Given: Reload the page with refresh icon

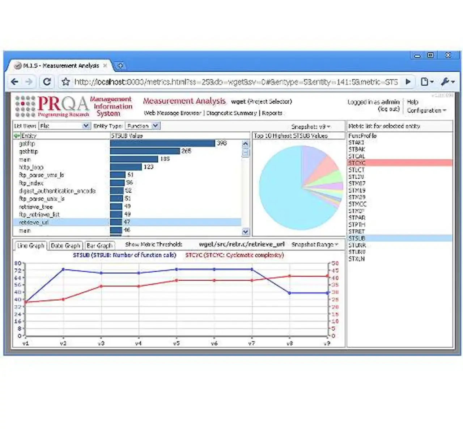Looking at the screenshot, I should 47,82.
